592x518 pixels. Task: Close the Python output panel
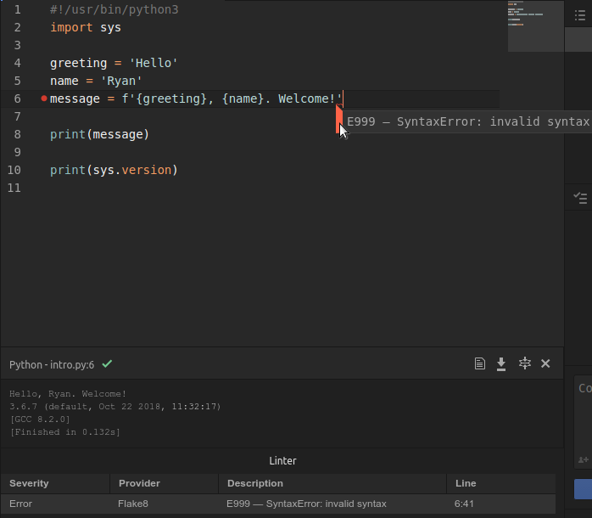coord(545,363)
